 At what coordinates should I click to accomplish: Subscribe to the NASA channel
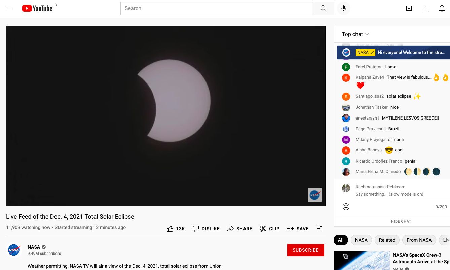(x=306, y=250)
